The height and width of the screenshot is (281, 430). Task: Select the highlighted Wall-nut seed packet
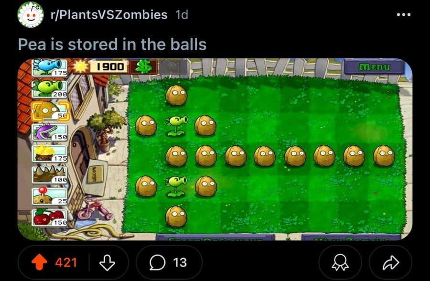pos(50,110)
